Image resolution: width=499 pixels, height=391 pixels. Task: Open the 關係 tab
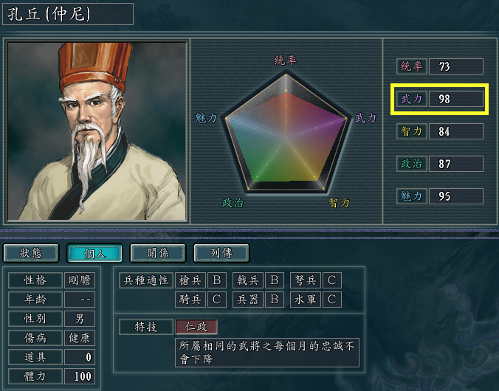(x=158, y=253)
